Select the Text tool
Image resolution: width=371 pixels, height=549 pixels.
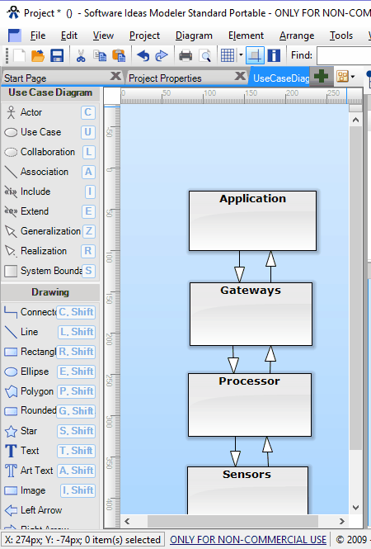tap(49, 451)
